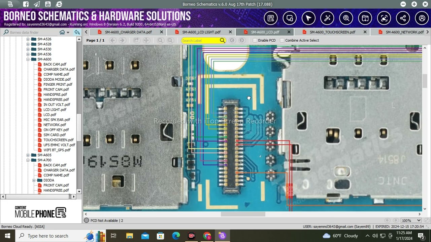Click the share icon in header
This screenshot has height=242, width=431.
(x=403, y=18)
